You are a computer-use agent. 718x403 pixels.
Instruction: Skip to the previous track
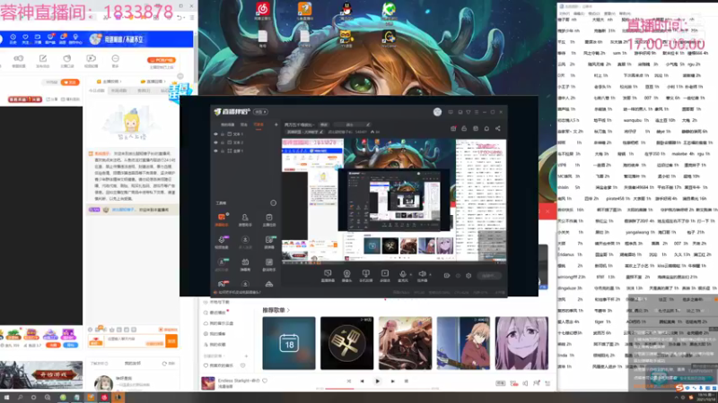coord(362,382)
